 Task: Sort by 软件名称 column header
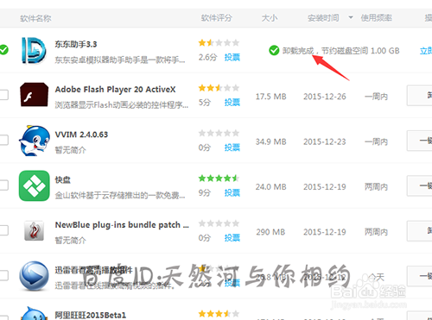(35, 18)
